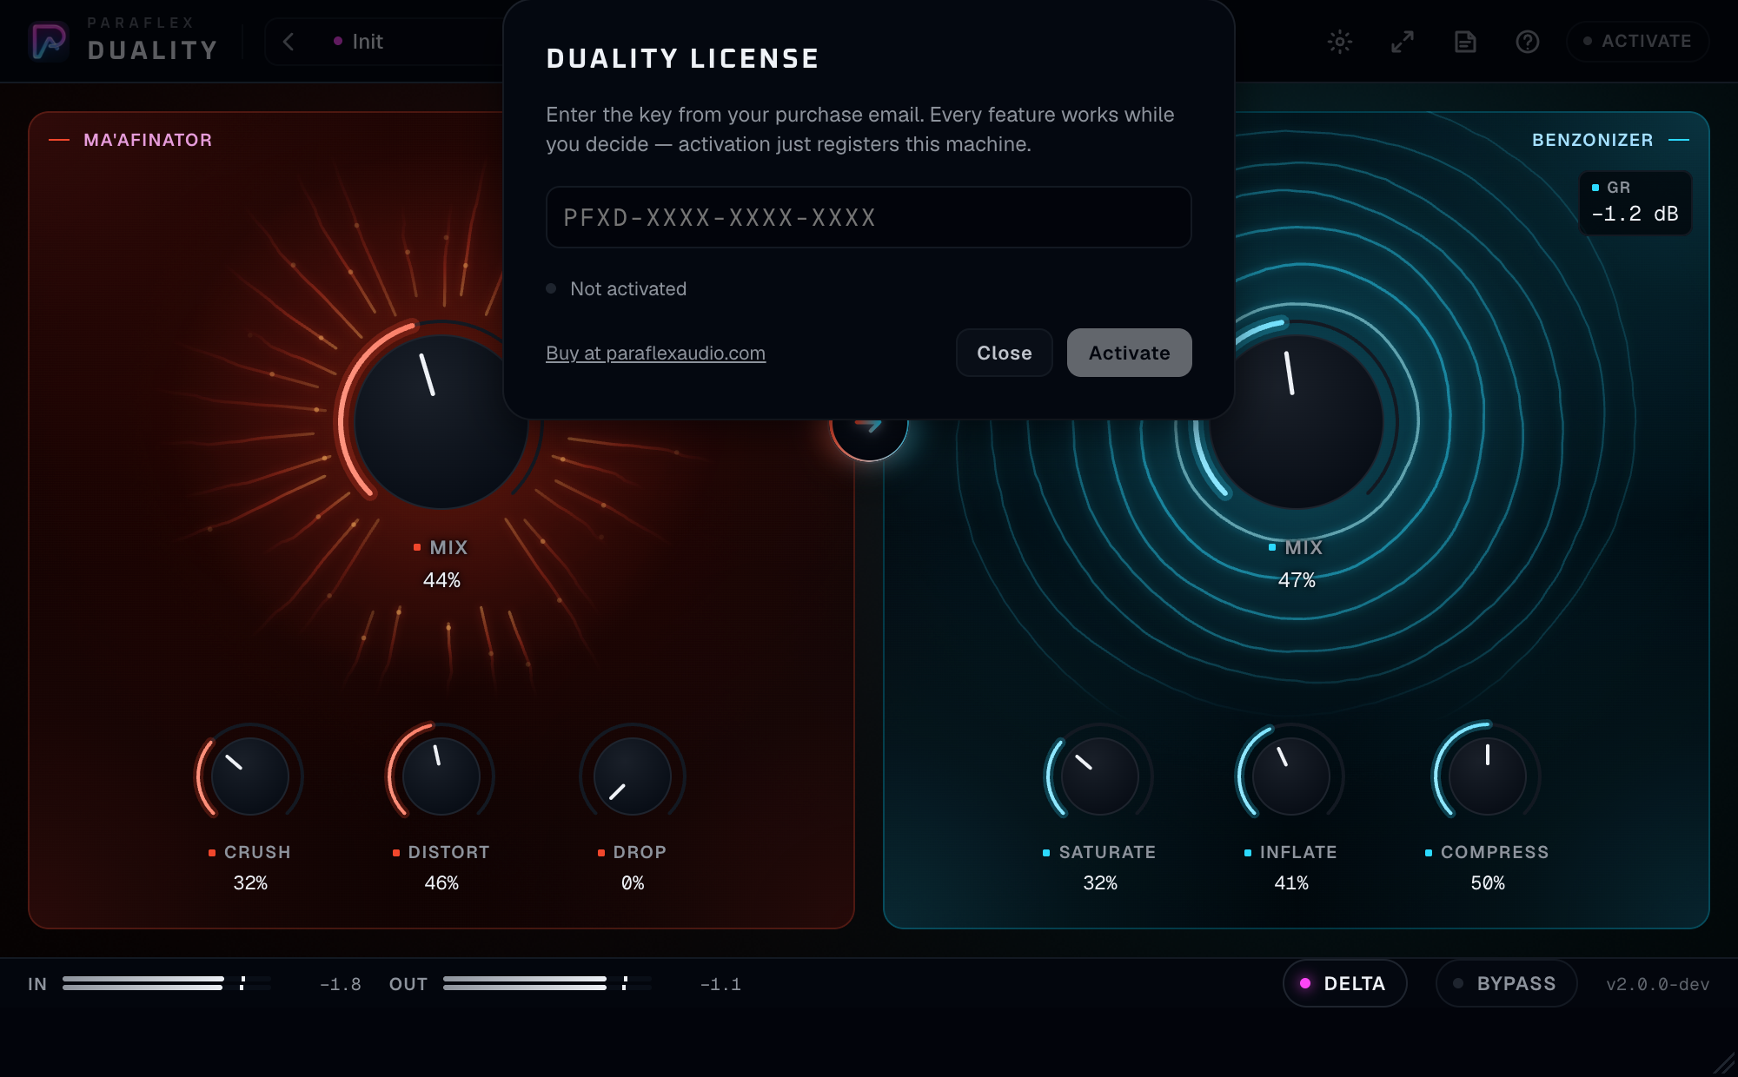Click the expand window arrows icon
Image resolution: width=1738 pixels, height=1077 pixels.
coord(1403,41)
